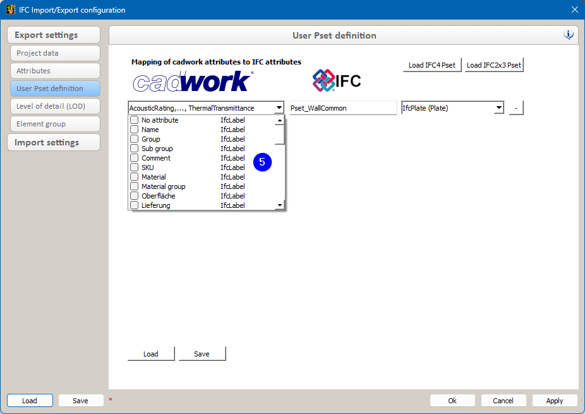Close the IFC configuration dialog
This screenshot has height=414, width=585.
coord(574,9)
